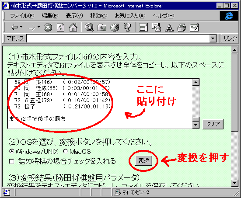The width and height of the screenshot is (241, 198).
Task: Click the text まで72手で後手の勝ち
Action: [x=37, y=119]
